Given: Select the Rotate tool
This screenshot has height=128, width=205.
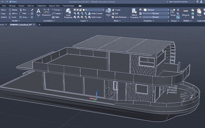Looking at the screenshot, I should tap(13, 10).
